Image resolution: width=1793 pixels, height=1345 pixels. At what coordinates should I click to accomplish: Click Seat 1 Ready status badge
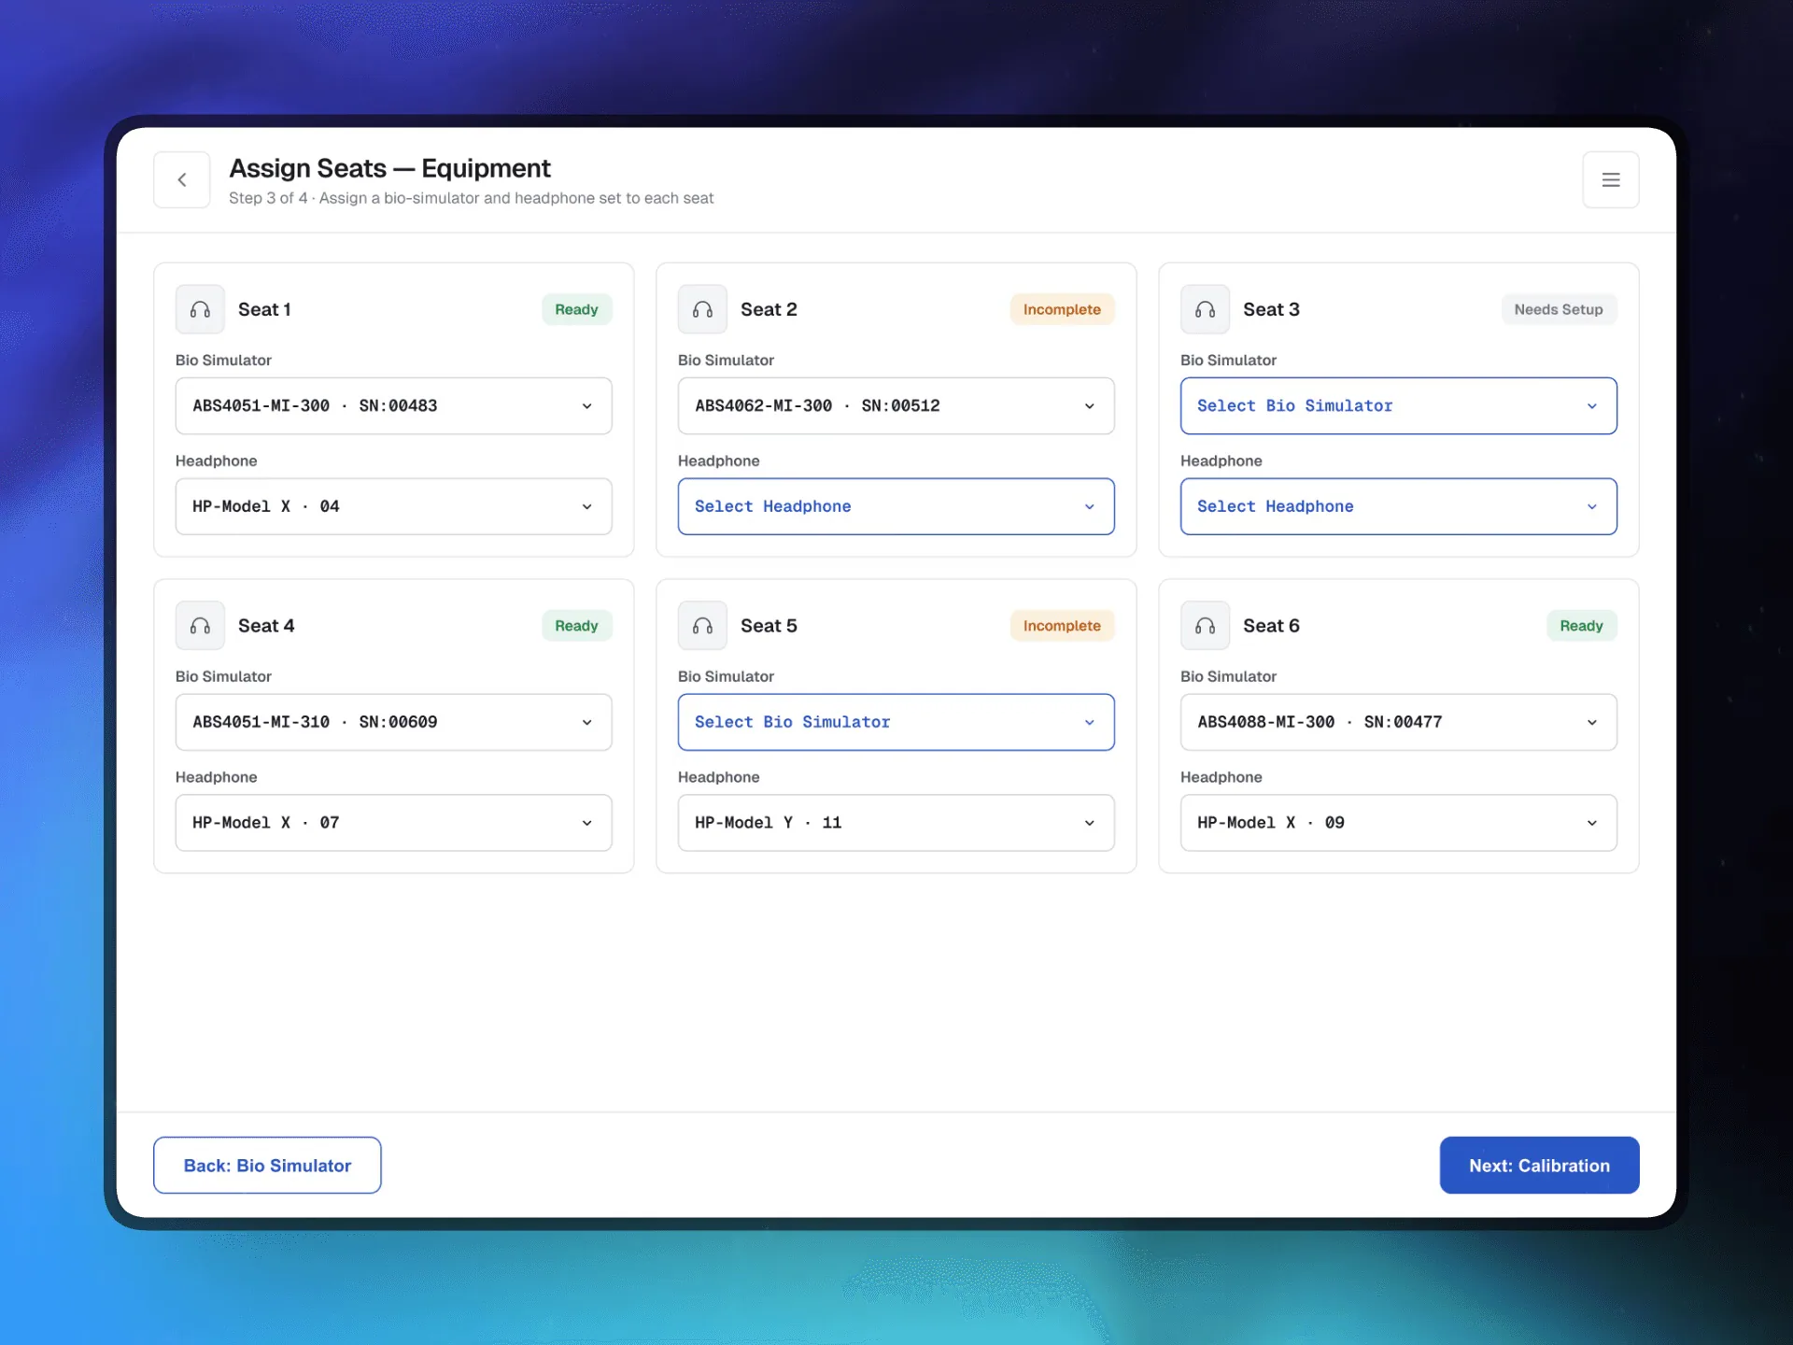click(x=576, y=309)
